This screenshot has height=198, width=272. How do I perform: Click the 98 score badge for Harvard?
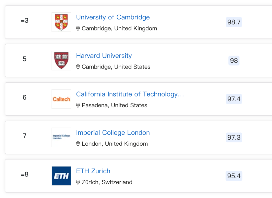234,60
